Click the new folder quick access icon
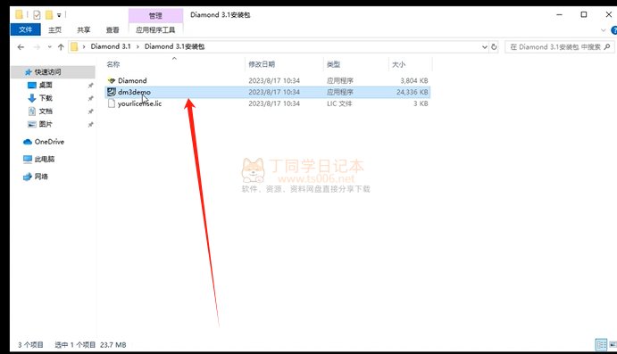 [49, 15]
